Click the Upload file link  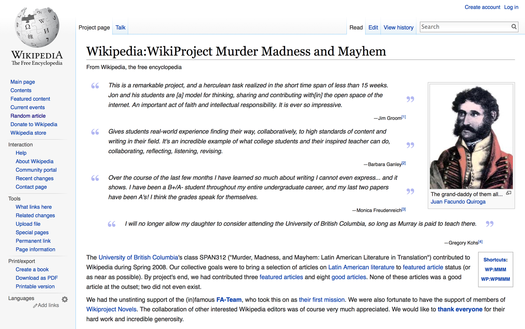(x=28, y=224)
